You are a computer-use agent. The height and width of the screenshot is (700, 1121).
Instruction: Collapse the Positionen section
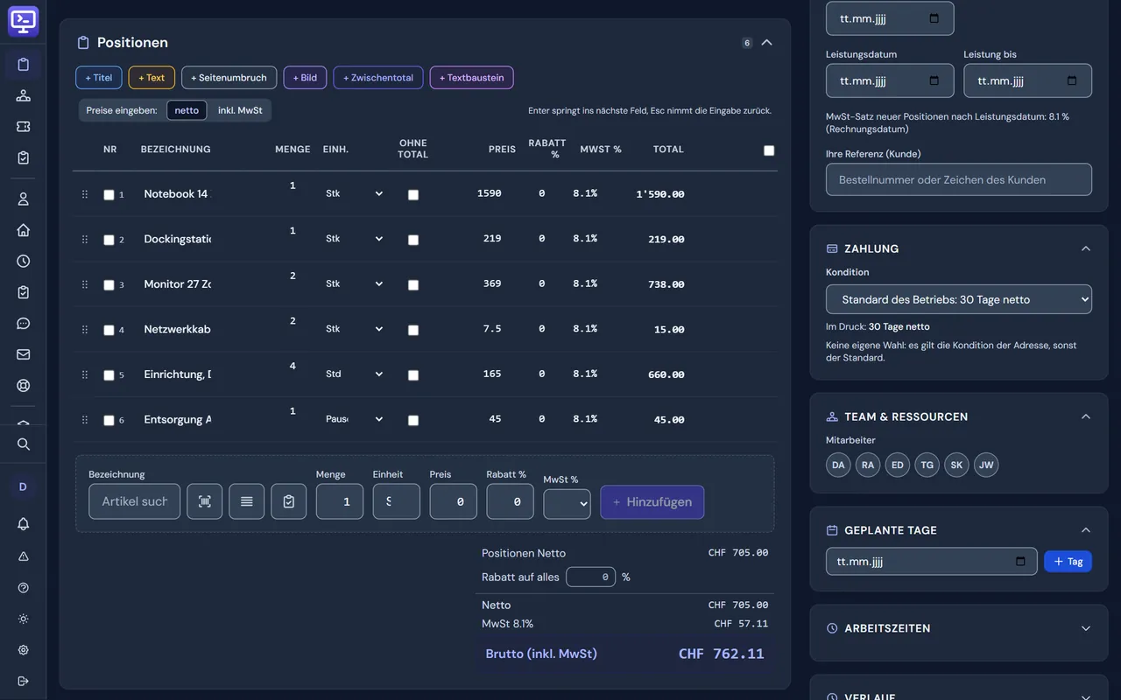767,42
